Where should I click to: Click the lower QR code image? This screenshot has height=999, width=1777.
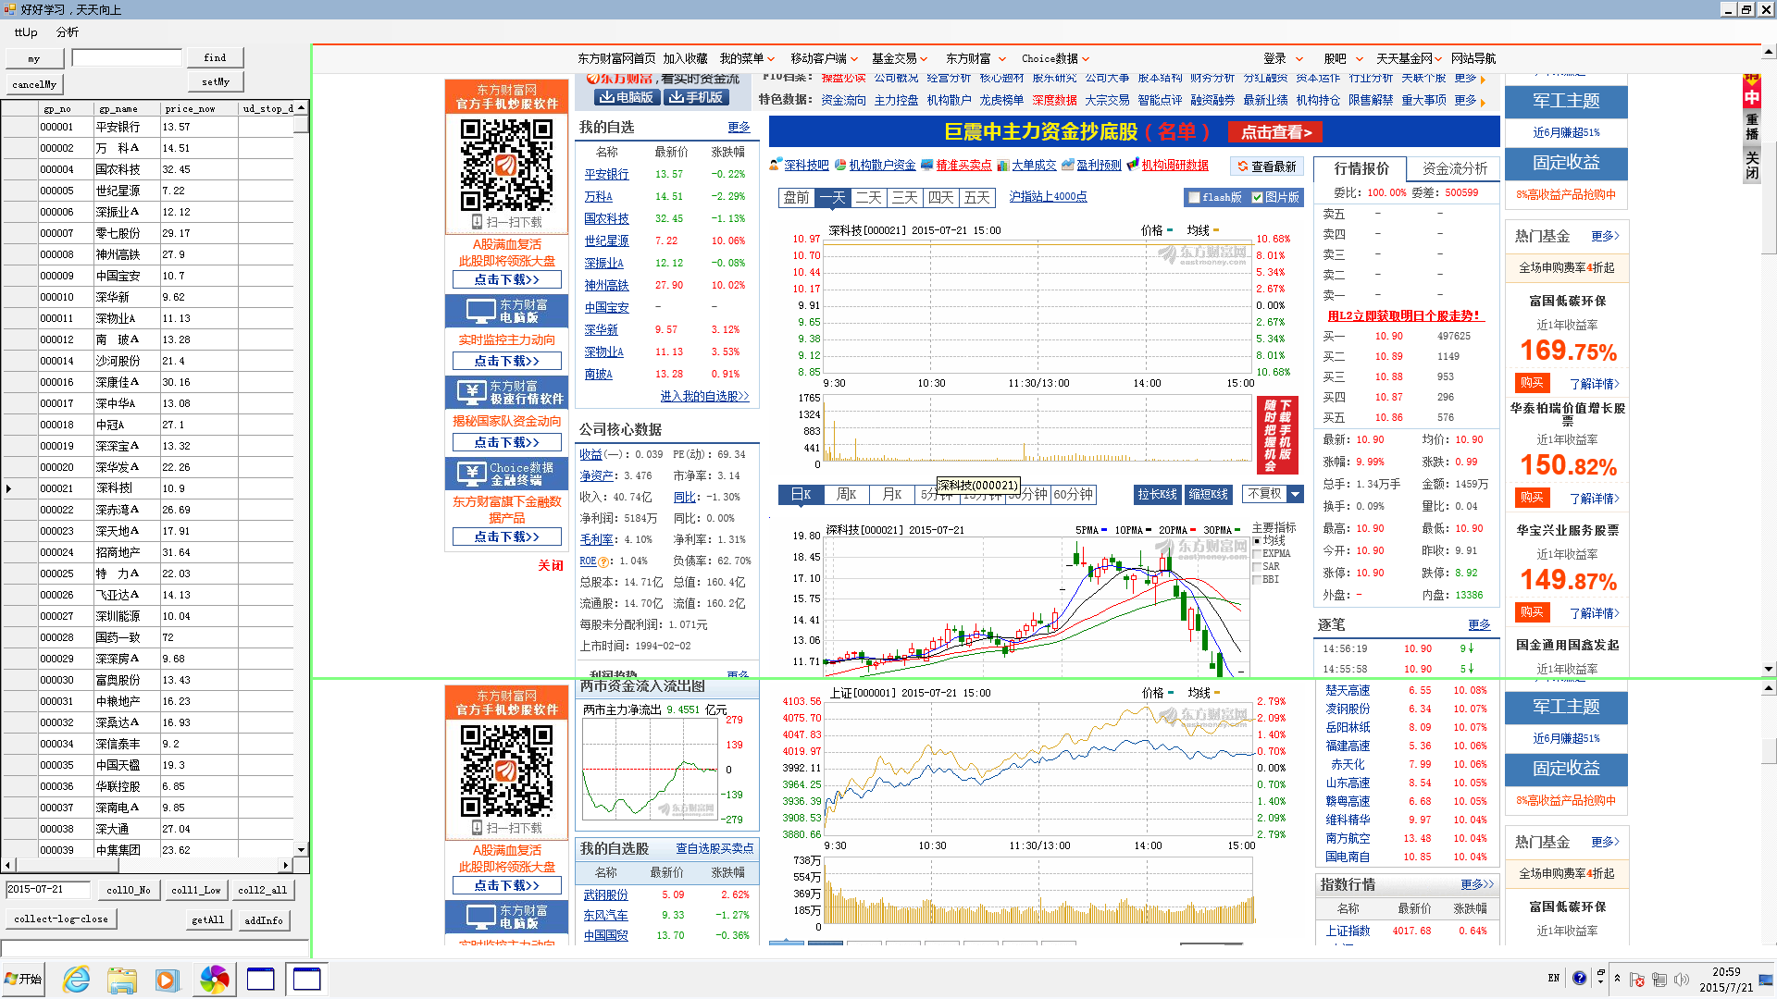coord(507,771)
